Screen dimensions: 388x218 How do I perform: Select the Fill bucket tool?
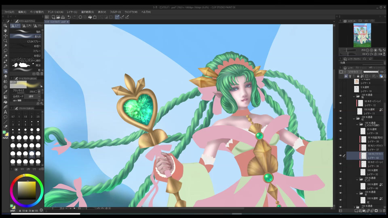tap(5, 102)
